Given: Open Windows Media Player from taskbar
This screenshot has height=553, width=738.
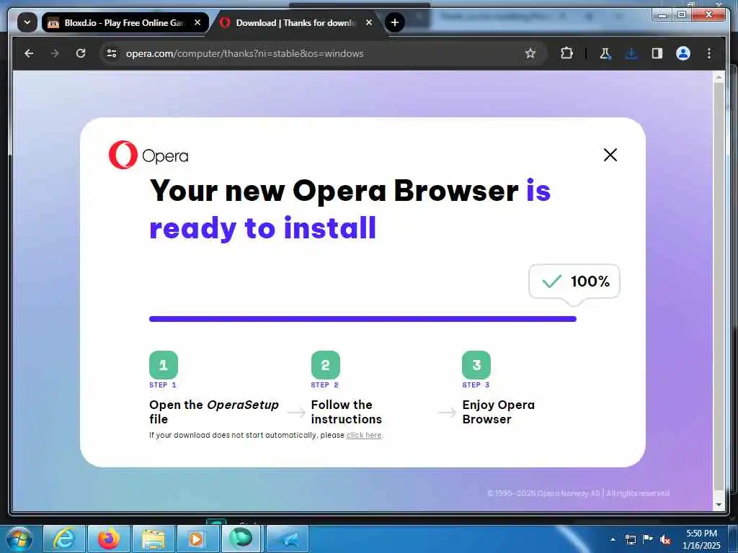Looking at the screenshot, I should click(196, 539).
